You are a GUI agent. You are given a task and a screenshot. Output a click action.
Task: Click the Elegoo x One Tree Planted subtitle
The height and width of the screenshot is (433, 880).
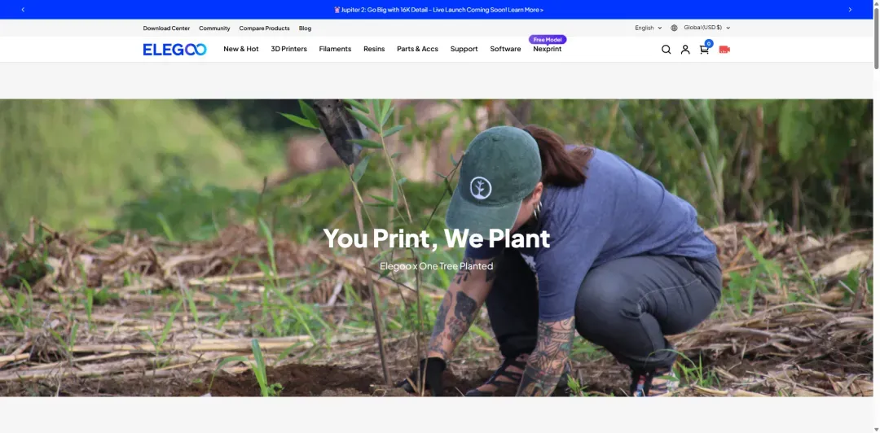(x=436, y=266)
